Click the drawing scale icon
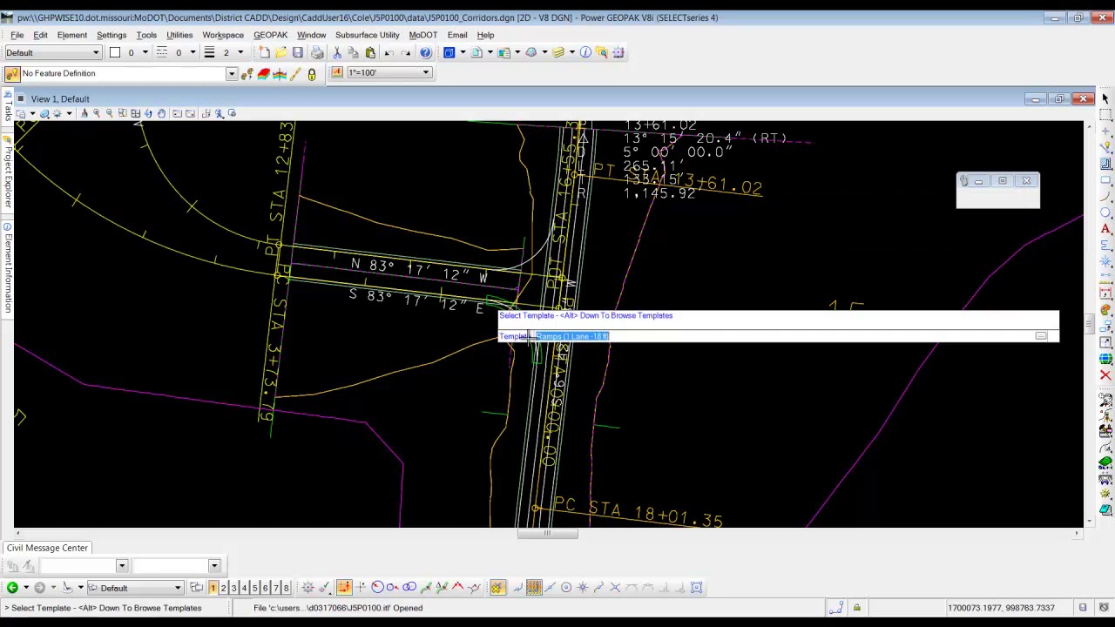Viewport: 1115px width, 627px height. 337,72
